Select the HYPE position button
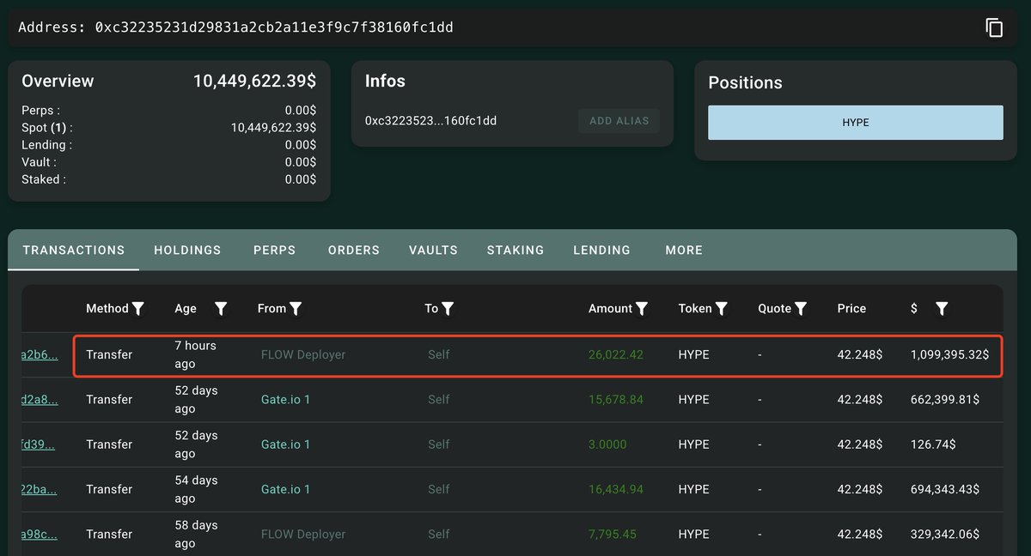The height and width of the screenshot is (556, 1031). pos(855,122)
